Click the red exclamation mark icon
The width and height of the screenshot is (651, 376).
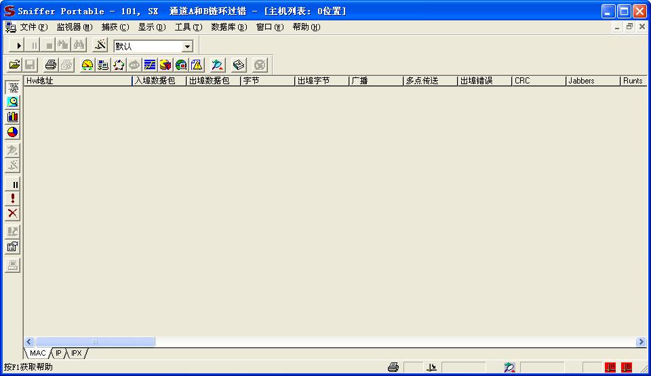[x=13, y=199]
